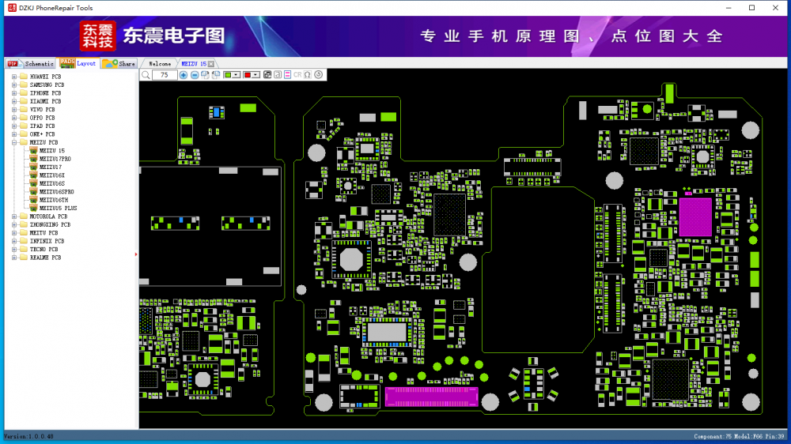Viewport: 791px width, 444px height.
Task: Open the green color dropdown
Action: coord(237,75)
